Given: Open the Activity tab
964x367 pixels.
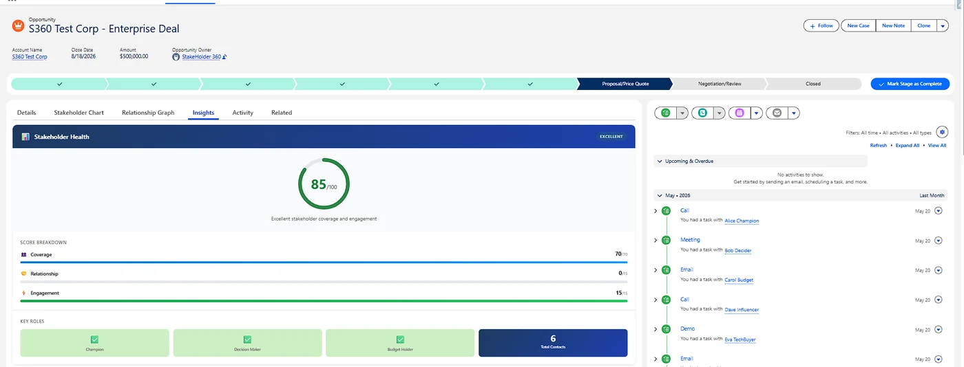Looking at the screenshot, I should tap(243, 113).
